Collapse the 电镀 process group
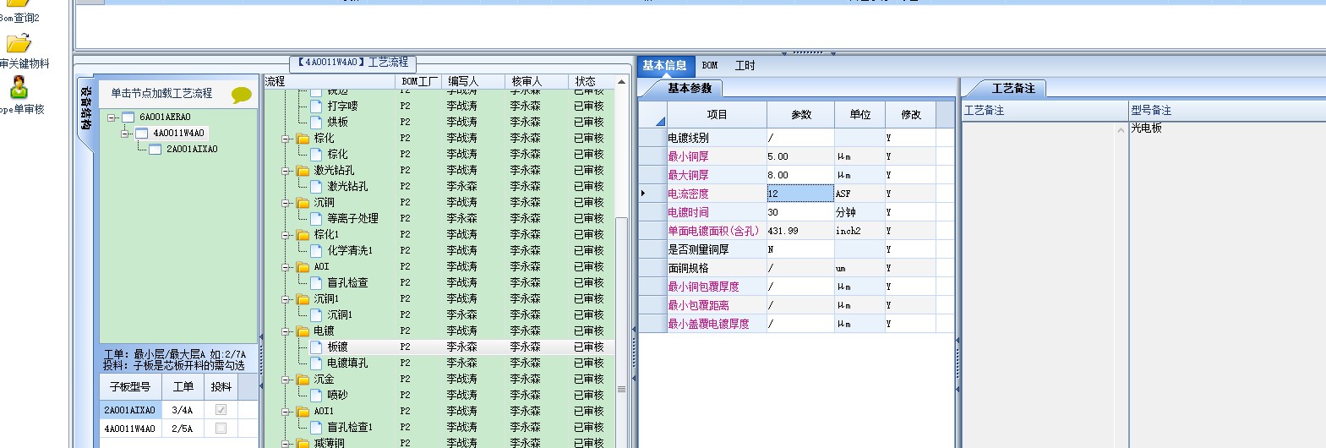1326x448 pixels. click(286, 331)
